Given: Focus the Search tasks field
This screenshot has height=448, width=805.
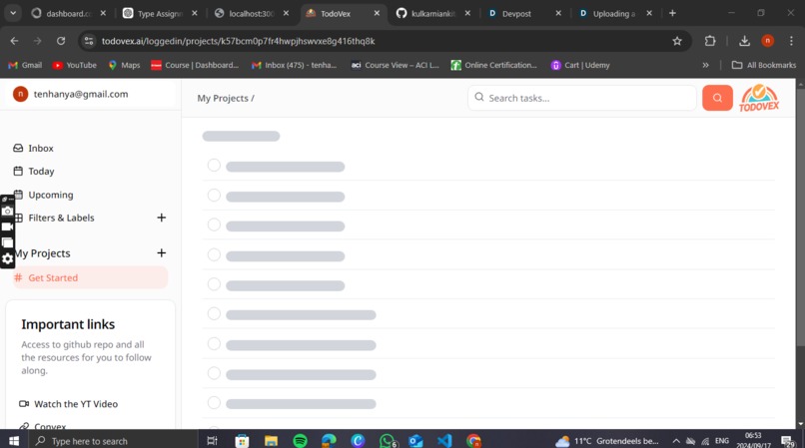Looking at the screenshot, I should coord(582,98).
